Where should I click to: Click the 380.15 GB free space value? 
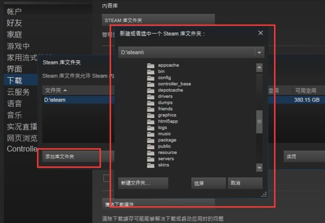(307, 100)
